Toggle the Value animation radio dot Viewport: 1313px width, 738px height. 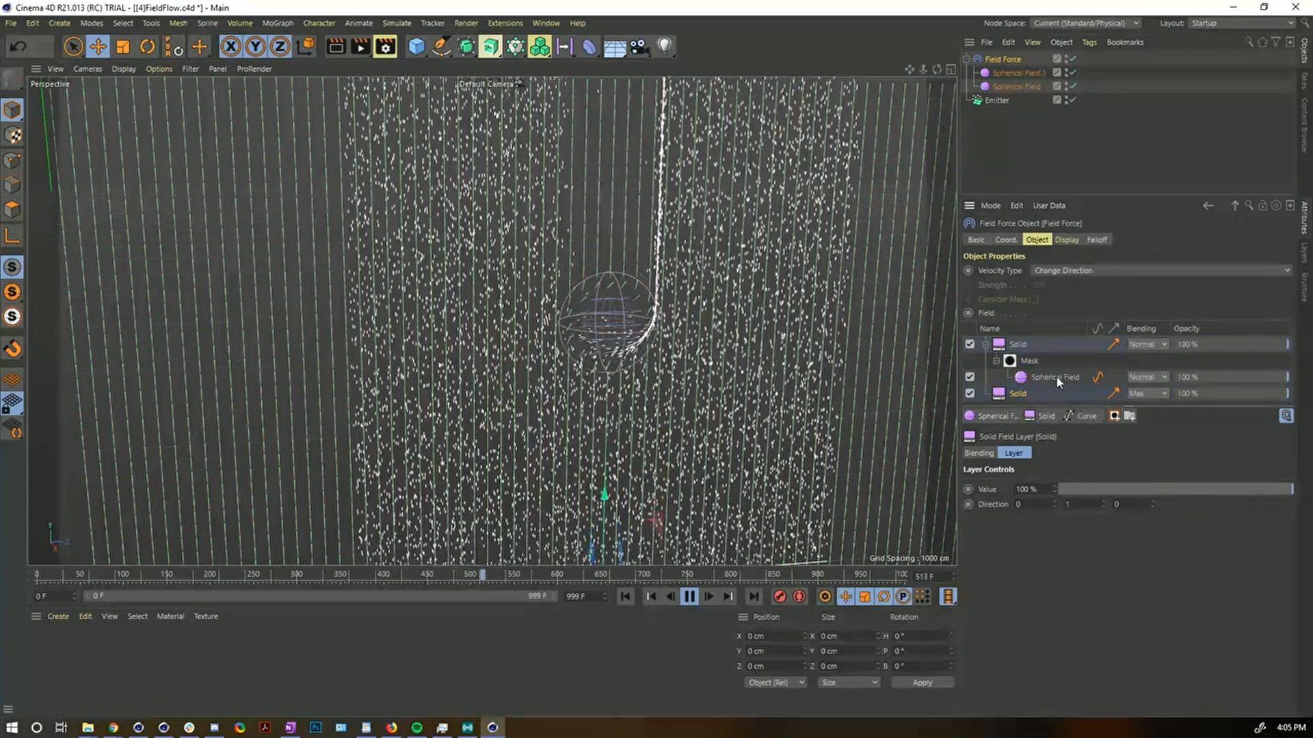968,489
